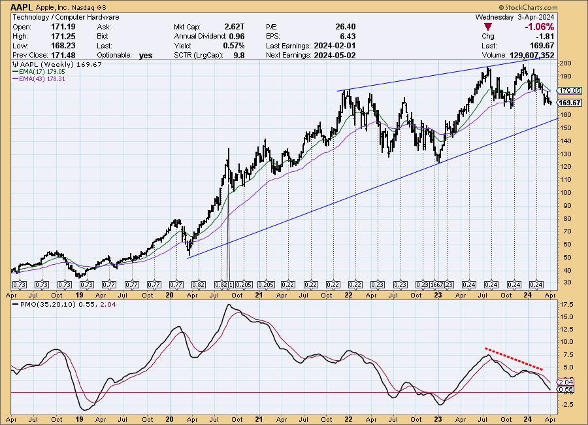Click the 169.67 last-price tag on price axis

click(x=569, y=103)
